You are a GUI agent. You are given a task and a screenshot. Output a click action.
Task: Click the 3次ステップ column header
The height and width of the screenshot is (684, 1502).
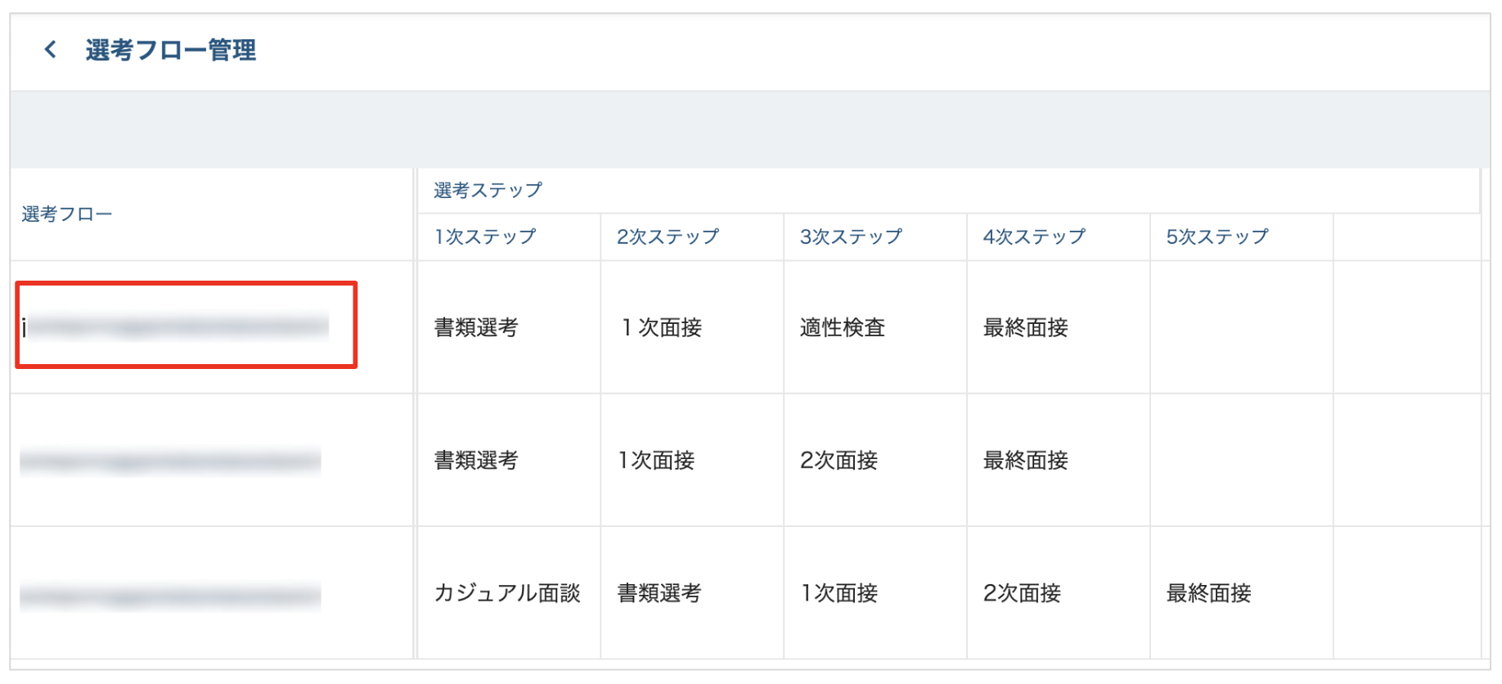tap(851, 237)
